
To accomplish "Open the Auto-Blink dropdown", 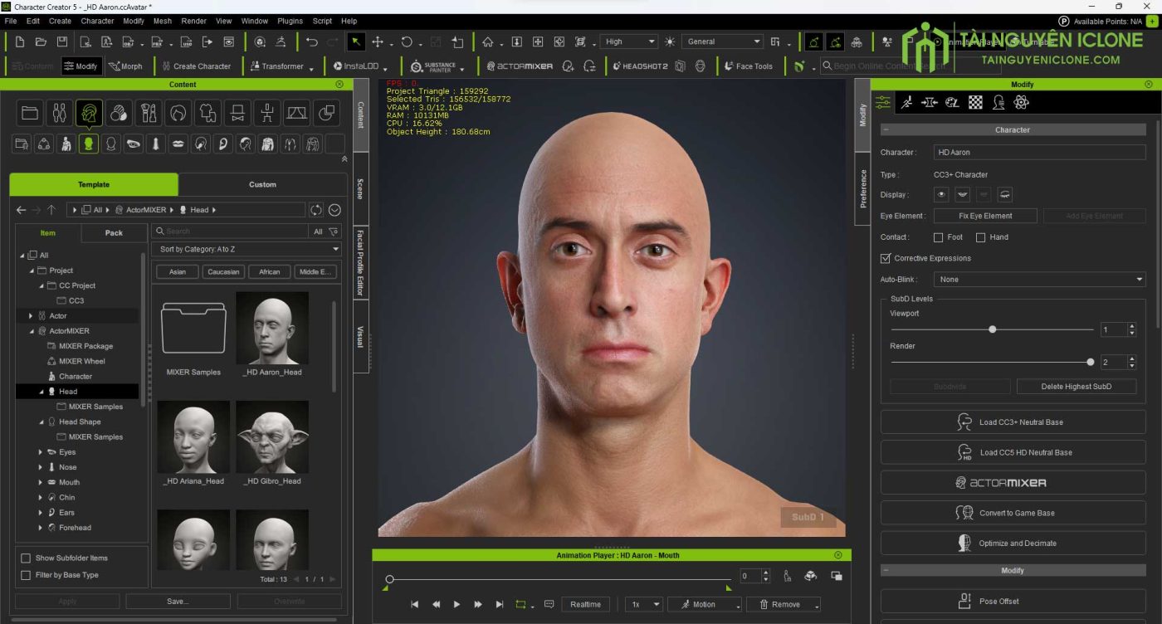I will coord(1039,280).
